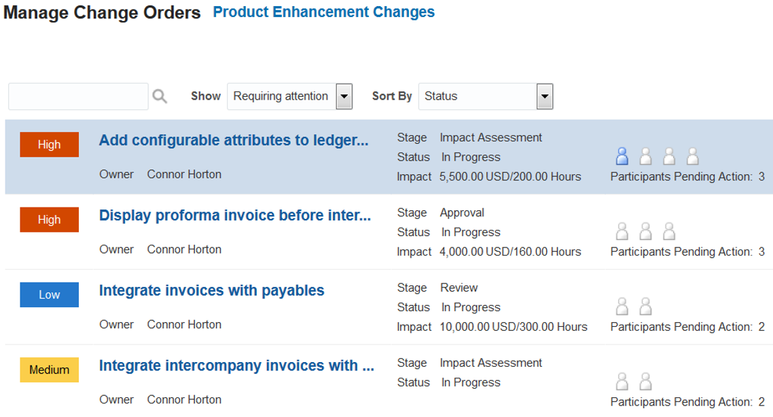Open Display proforma invoice change order
The image size is (773, 417).
click(x=235, y=216)
